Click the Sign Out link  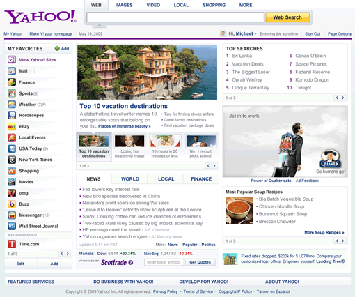[313, 34]
